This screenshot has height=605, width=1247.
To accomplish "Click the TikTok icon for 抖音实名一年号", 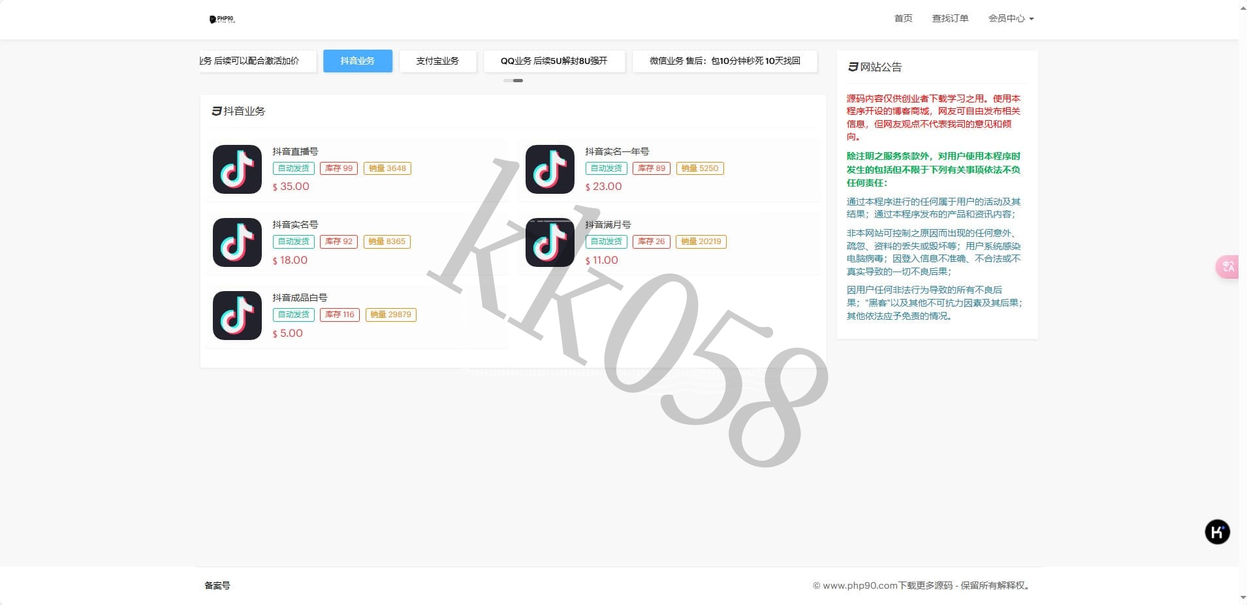I will point(550,170).
